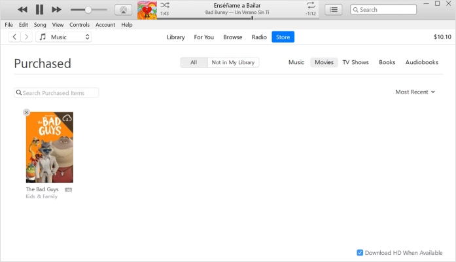Close the iTunes window
Image resolution: width=456 pixels, height=262 pixels.
tap(448, 4)
